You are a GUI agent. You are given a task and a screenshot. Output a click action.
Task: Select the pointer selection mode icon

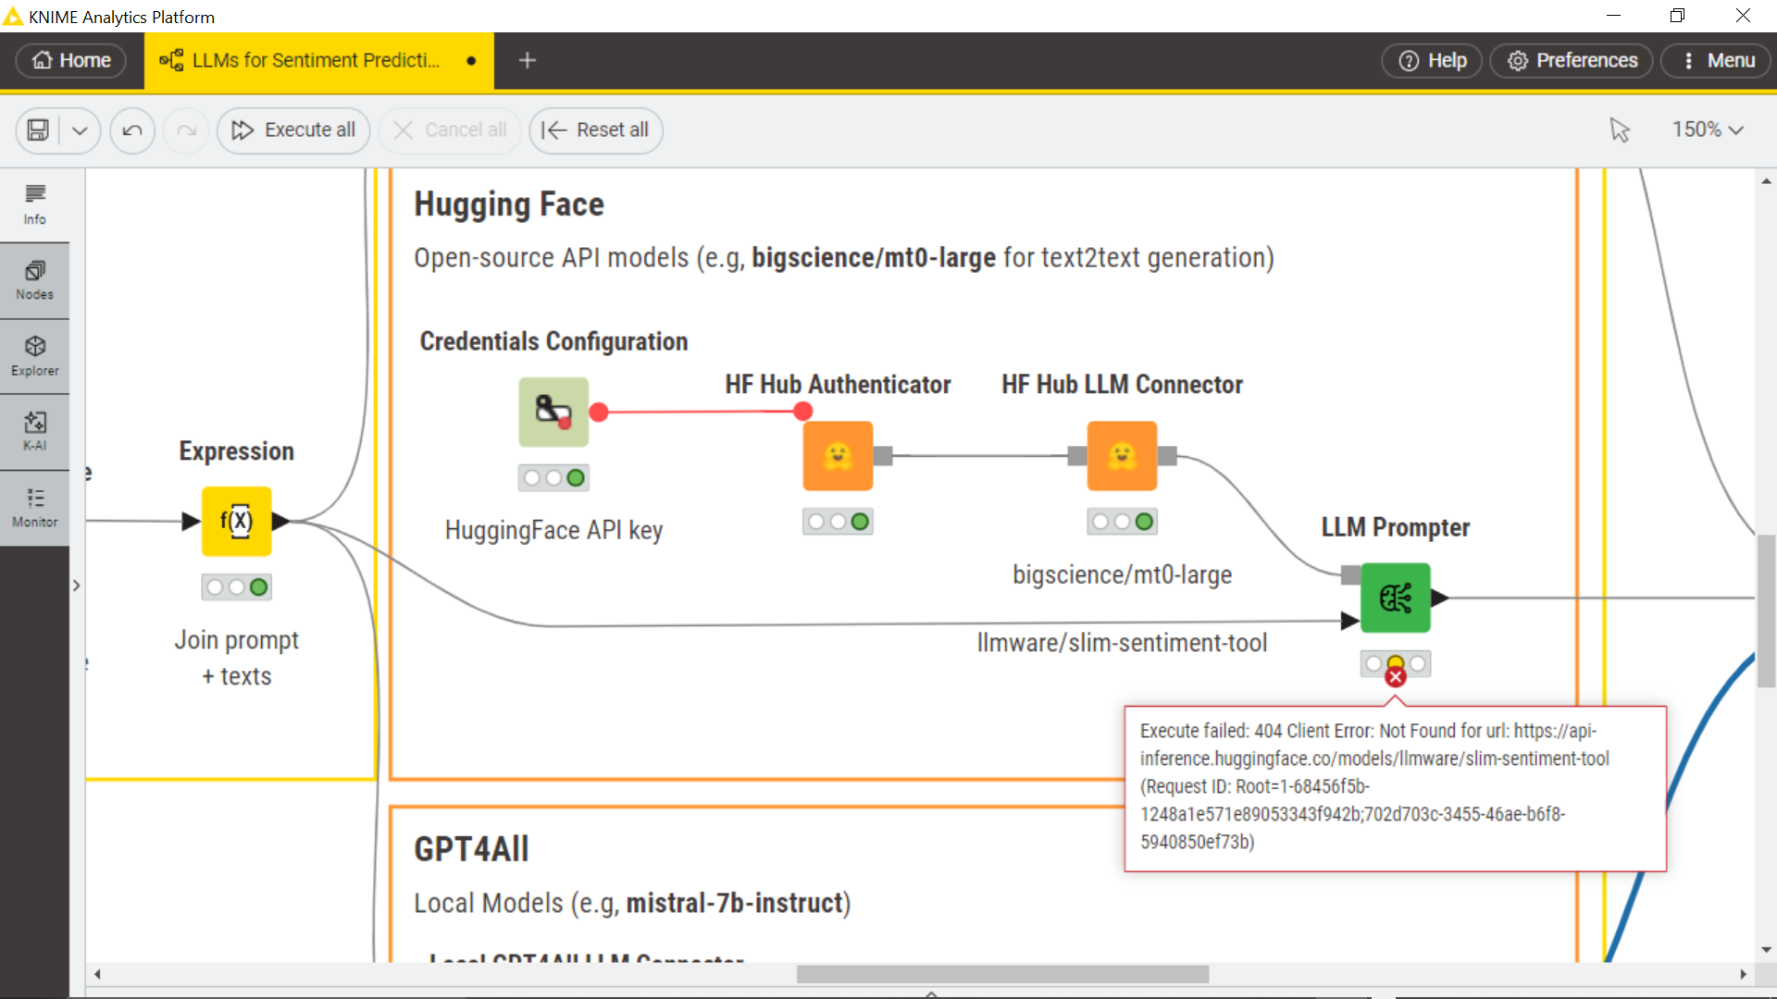point(1620,130)
